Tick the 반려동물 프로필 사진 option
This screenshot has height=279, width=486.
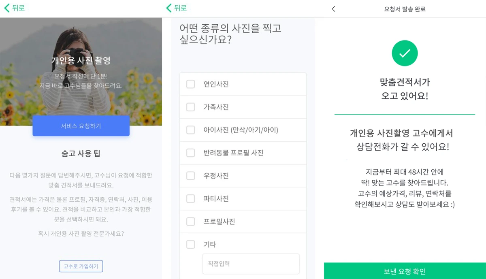(x=190, y=153)
